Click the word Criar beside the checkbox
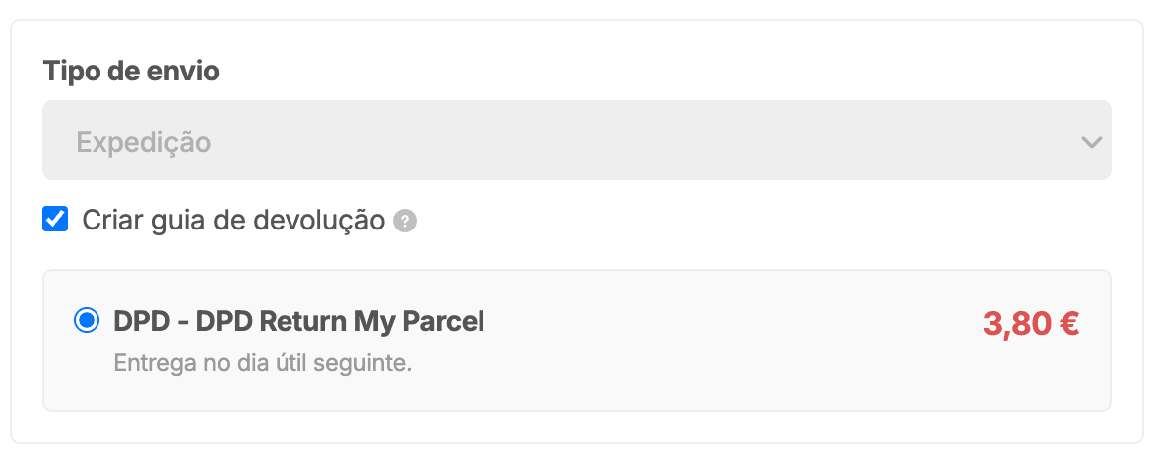 (113, 220)
